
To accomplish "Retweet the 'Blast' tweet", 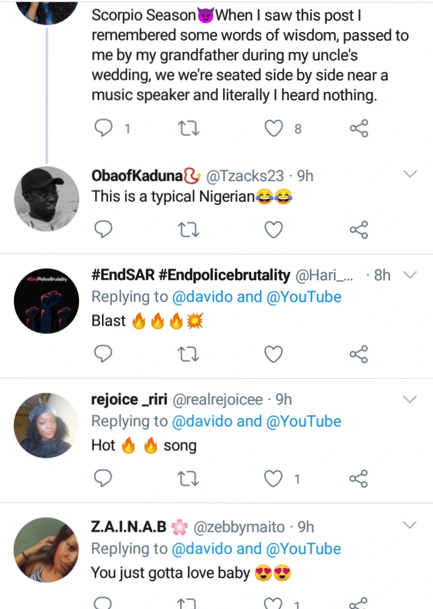I will click(189, 354).
